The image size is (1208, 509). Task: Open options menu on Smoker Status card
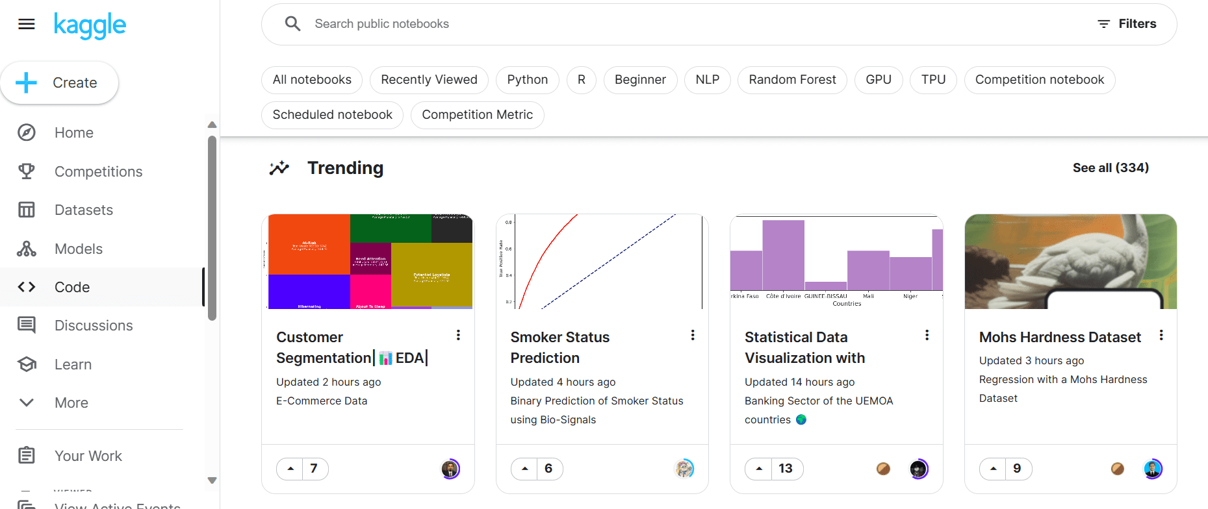point(693,335)
